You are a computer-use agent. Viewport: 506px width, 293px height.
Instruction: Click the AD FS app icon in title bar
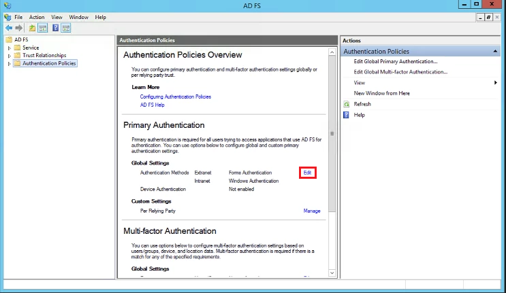click(x=7, y=5)
